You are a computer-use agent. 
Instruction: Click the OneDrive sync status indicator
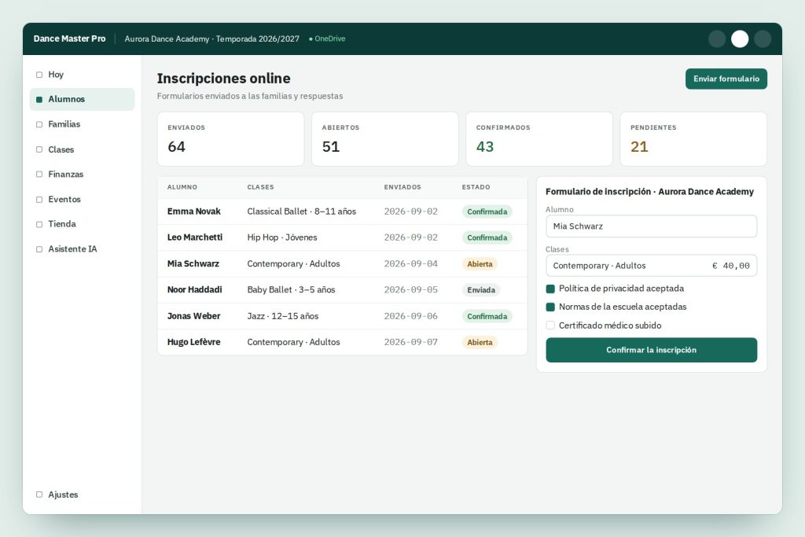[327, 39]
